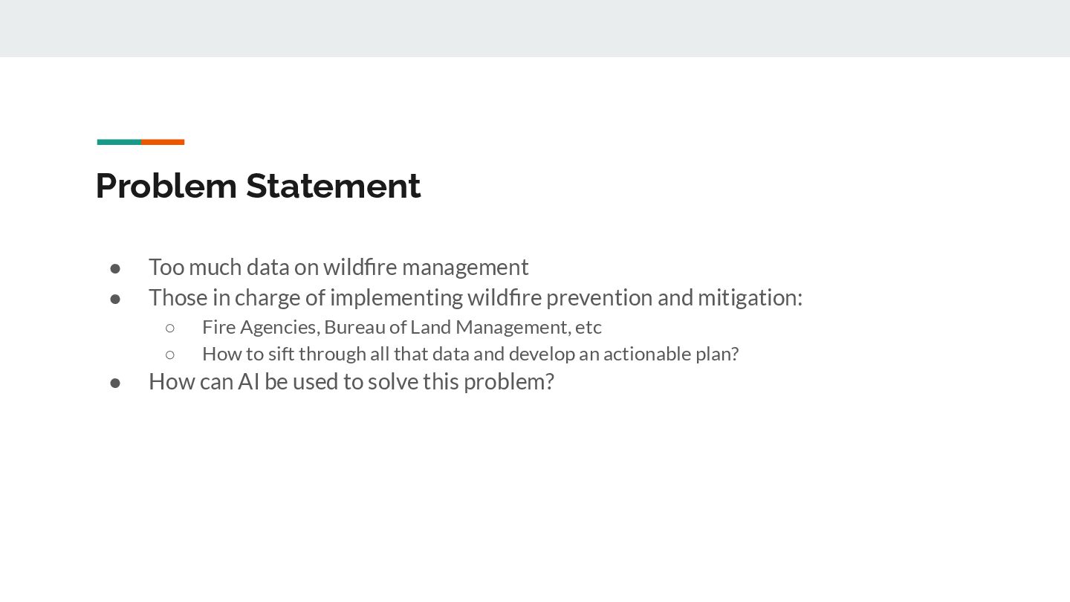1070x602 pixels.
Task: Select the orange accent bar above title
Action: coord(163,142)
